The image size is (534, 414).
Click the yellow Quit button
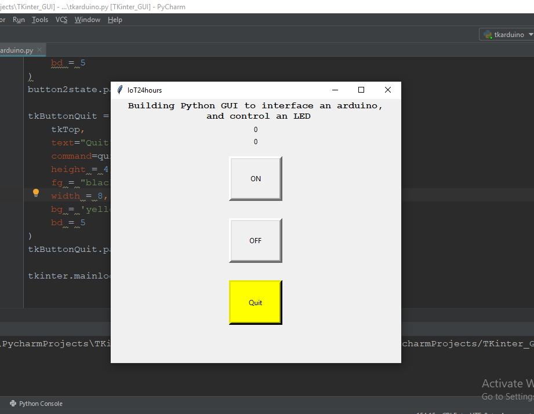[x=255, y=302]
